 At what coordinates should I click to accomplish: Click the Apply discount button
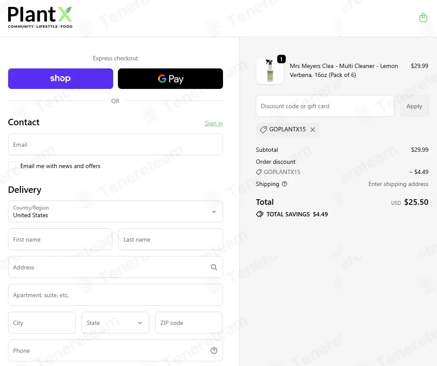(414, 106)
